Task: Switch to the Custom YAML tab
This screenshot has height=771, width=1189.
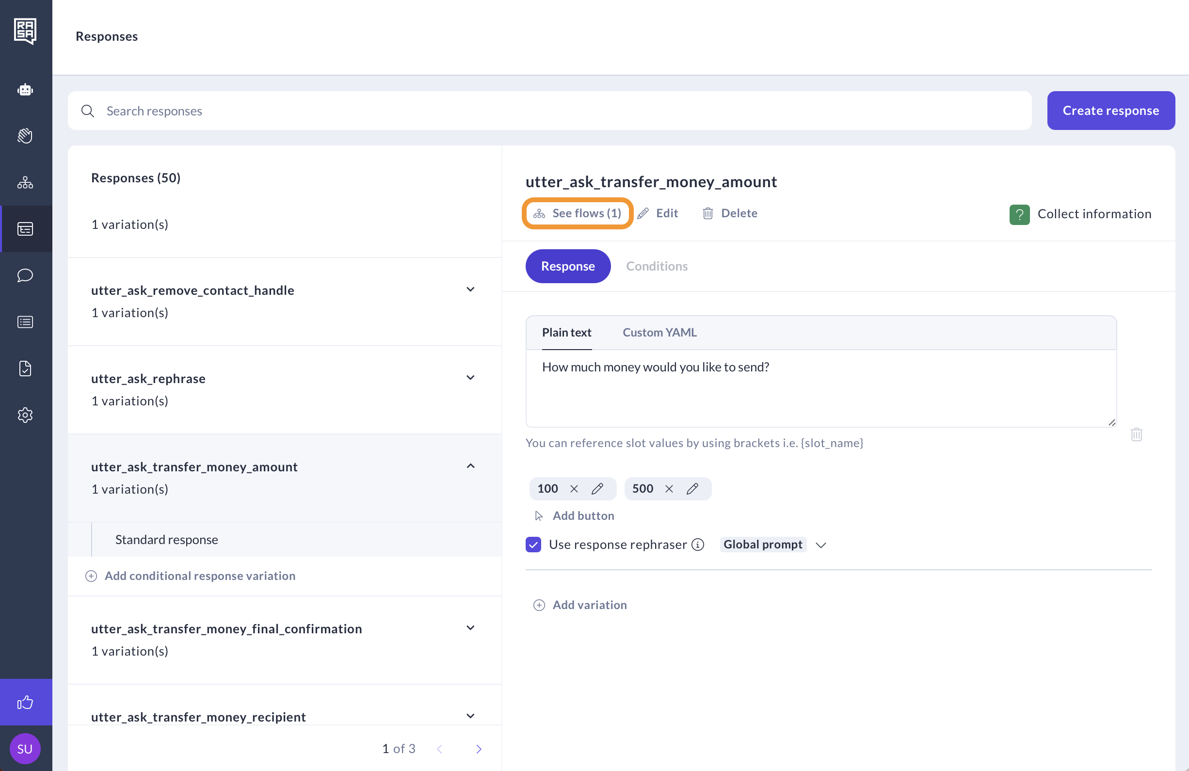Action: tap(659, 332)
